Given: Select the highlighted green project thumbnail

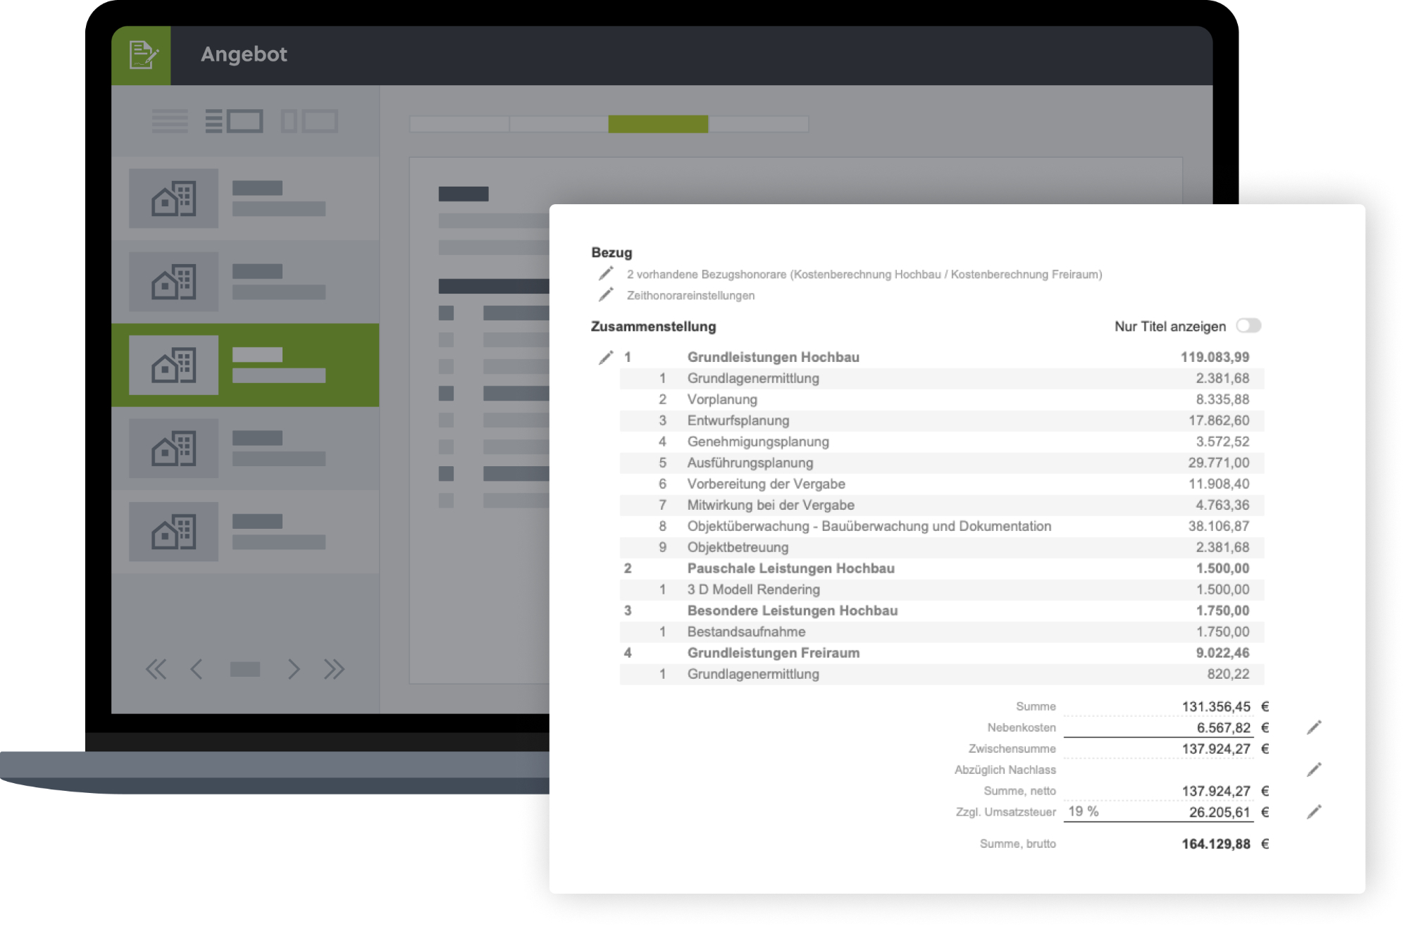Looking at the screenshot, I should point(173,365).
